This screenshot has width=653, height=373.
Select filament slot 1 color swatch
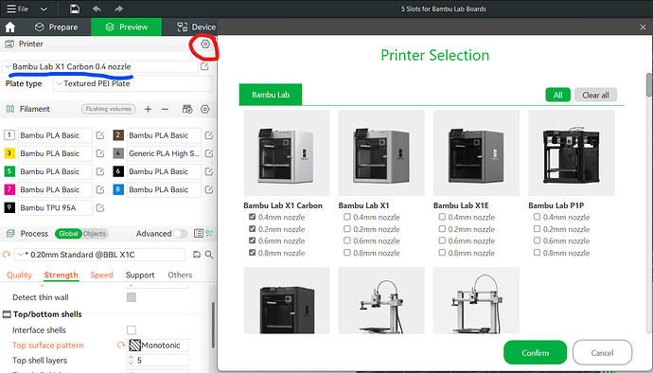pos(9,135)
